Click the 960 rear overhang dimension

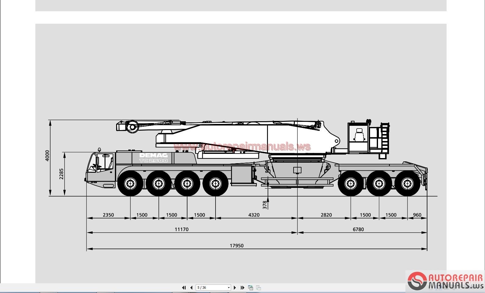point(417,215)
